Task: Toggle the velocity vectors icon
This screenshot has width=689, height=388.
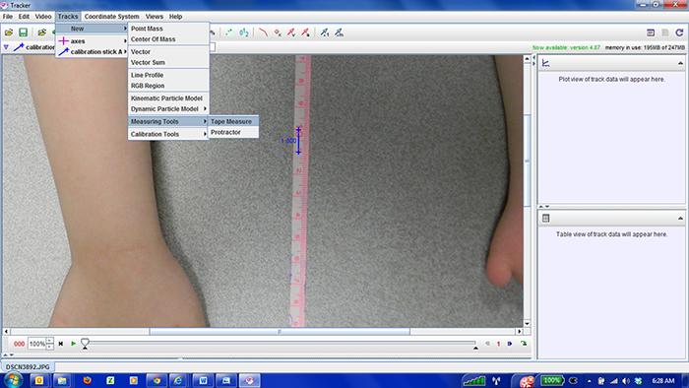Action: point(291,32)
